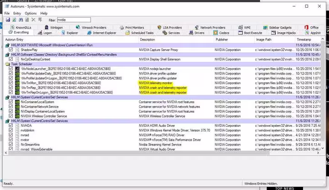Click the vertical scrollbar down arrow
This screenshot has height=190, width=329.
(323, 148)
